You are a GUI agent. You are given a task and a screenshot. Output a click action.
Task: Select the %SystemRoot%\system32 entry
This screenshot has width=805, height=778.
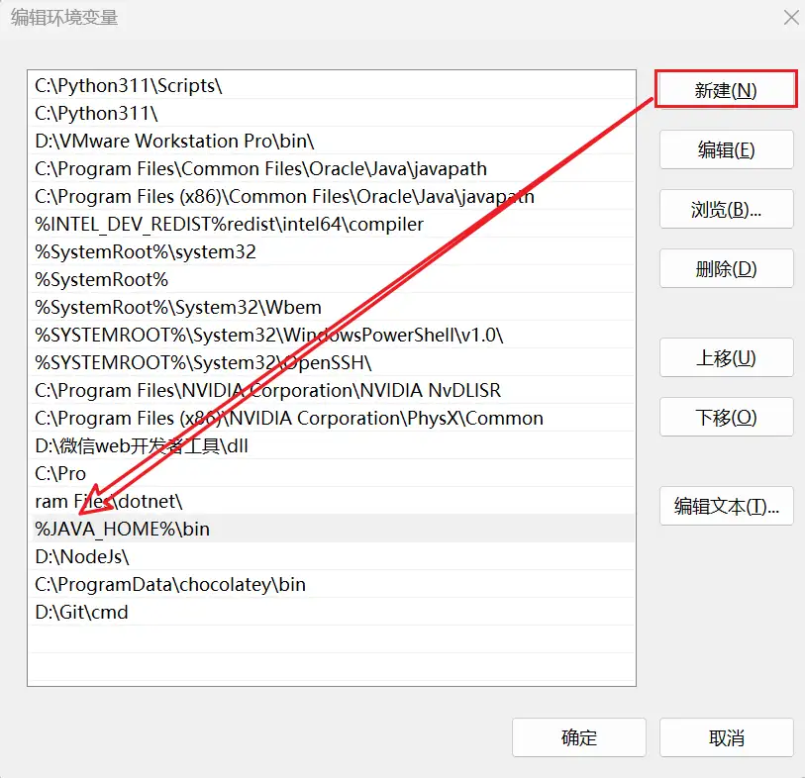146,252
